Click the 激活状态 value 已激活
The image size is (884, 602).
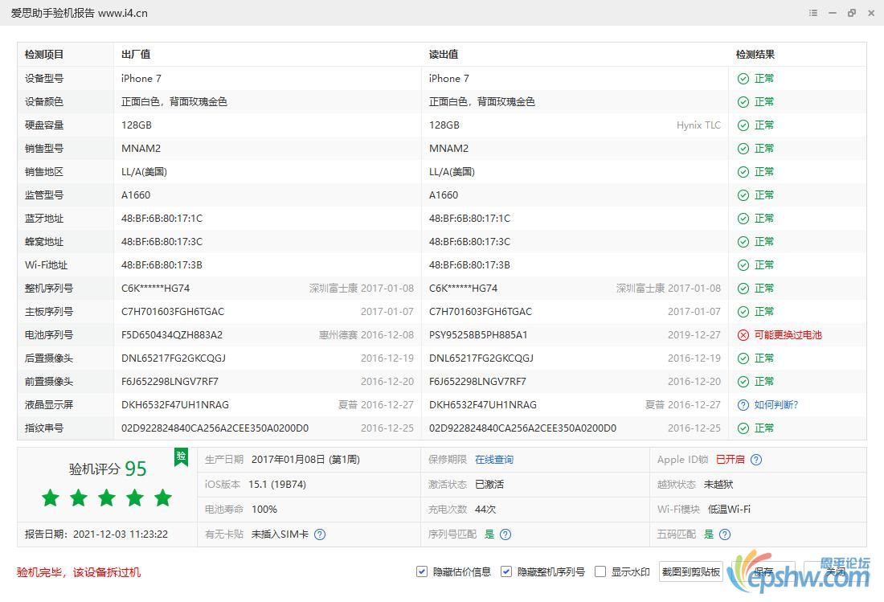pos(489,485)
